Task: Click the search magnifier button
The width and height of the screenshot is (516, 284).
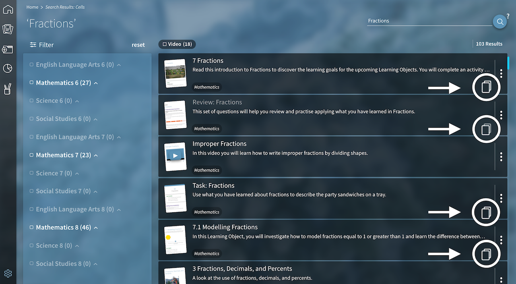Action: coord(500,22)
